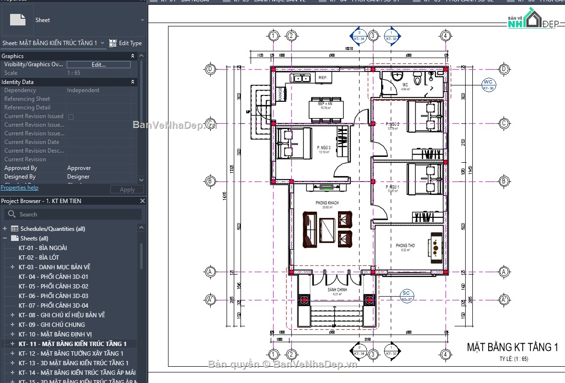Select sheet KT- 07 - PHỐI CẢNH 3D-04
565x383 pixels.
click(x=53, y=306)
